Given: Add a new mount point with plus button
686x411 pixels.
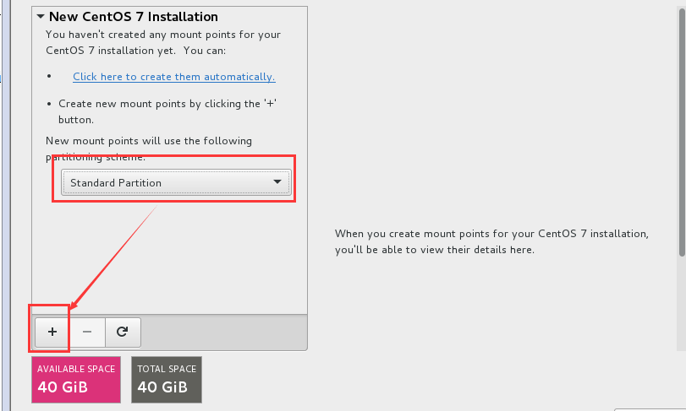Looking at the screenshot, I should (x=52, y=332).
